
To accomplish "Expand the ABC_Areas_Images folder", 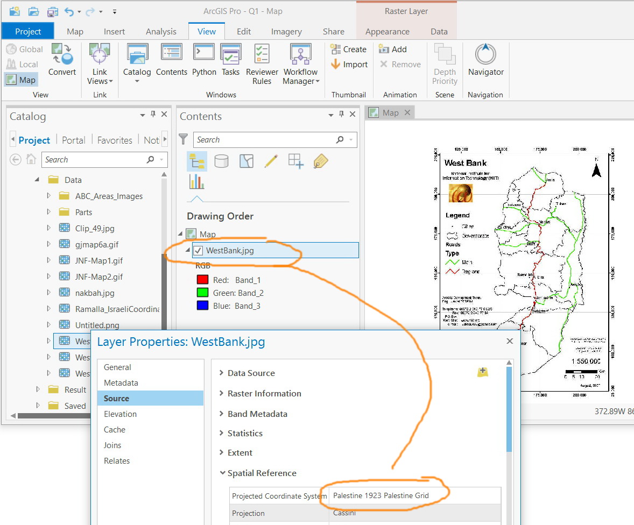I will point(48,196).
